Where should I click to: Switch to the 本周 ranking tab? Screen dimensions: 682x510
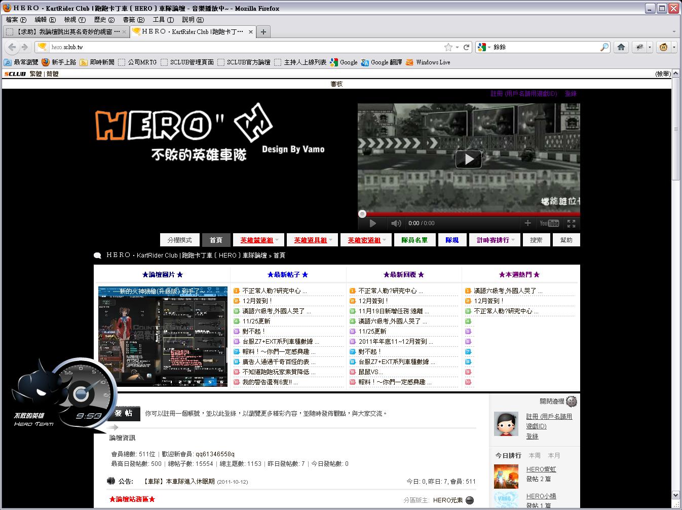[535, 455]
